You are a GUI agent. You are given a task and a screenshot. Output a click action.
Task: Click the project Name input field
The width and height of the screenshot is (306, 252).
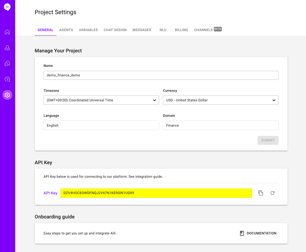pyautogui.click(x=161, y=75)
